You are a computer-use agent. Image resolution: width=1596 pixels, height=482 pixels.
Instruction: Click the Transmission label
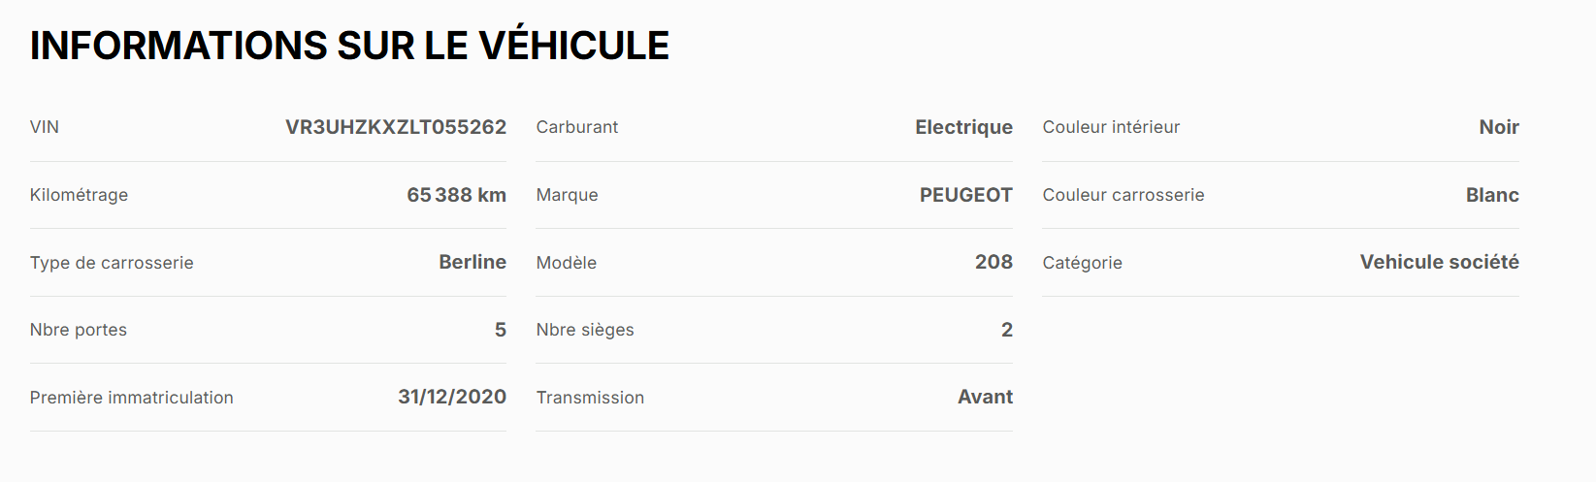point(590,398)
